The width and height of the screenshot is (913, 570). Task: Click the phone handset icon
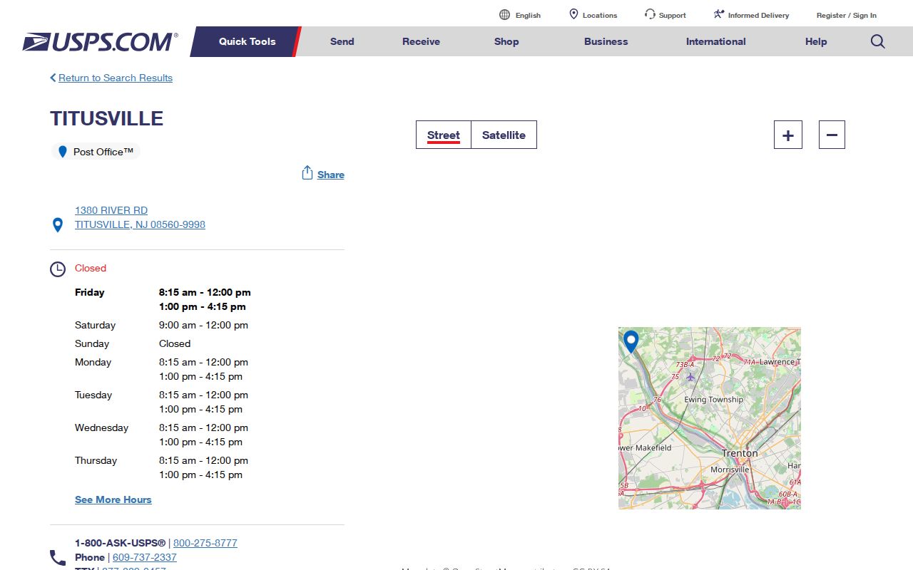pyautogui.click(x=58, y=557)
